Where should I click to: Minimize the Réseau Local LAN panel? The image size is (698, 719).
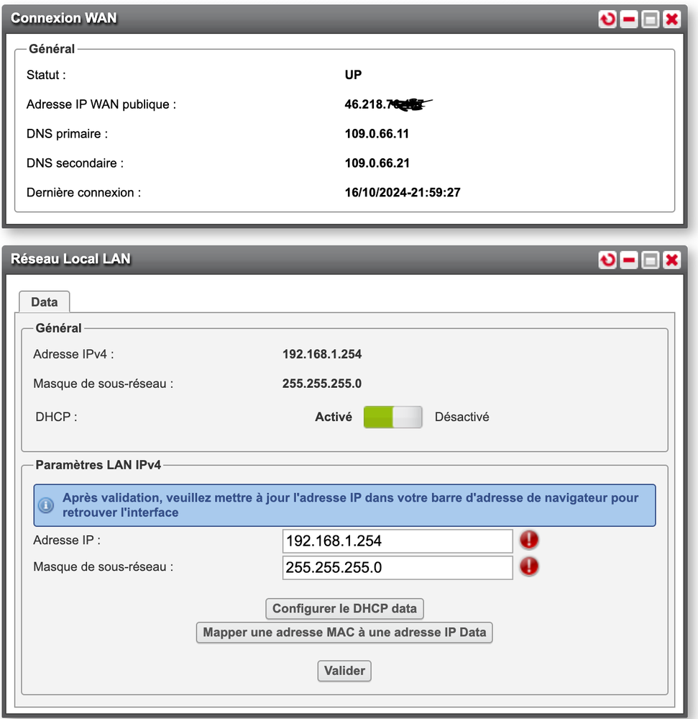click(x=629, y=259)
